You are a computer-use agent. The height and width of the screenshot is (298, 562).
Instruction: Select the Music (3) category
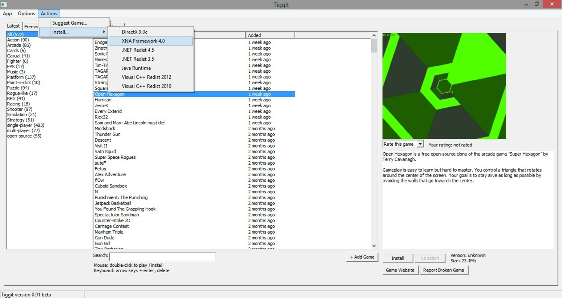tap(16, 72)
